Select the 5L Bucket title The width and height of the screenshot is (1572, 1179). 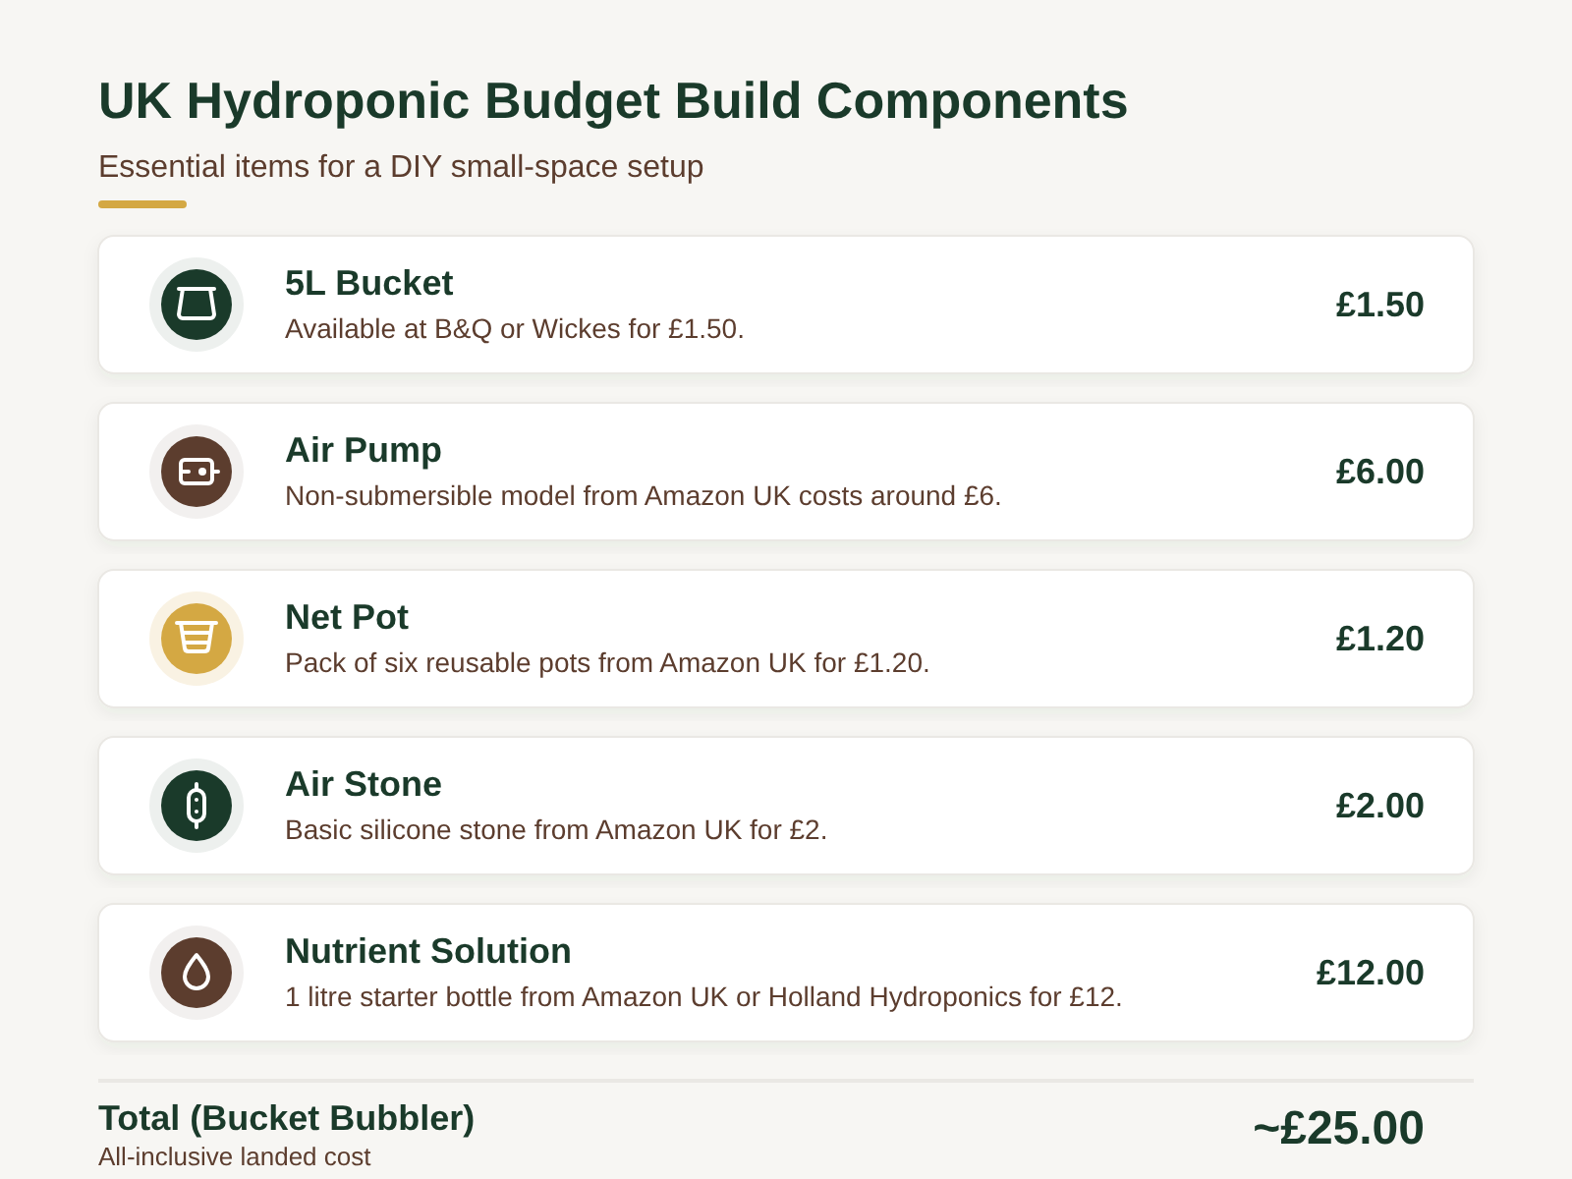point(368,283)
